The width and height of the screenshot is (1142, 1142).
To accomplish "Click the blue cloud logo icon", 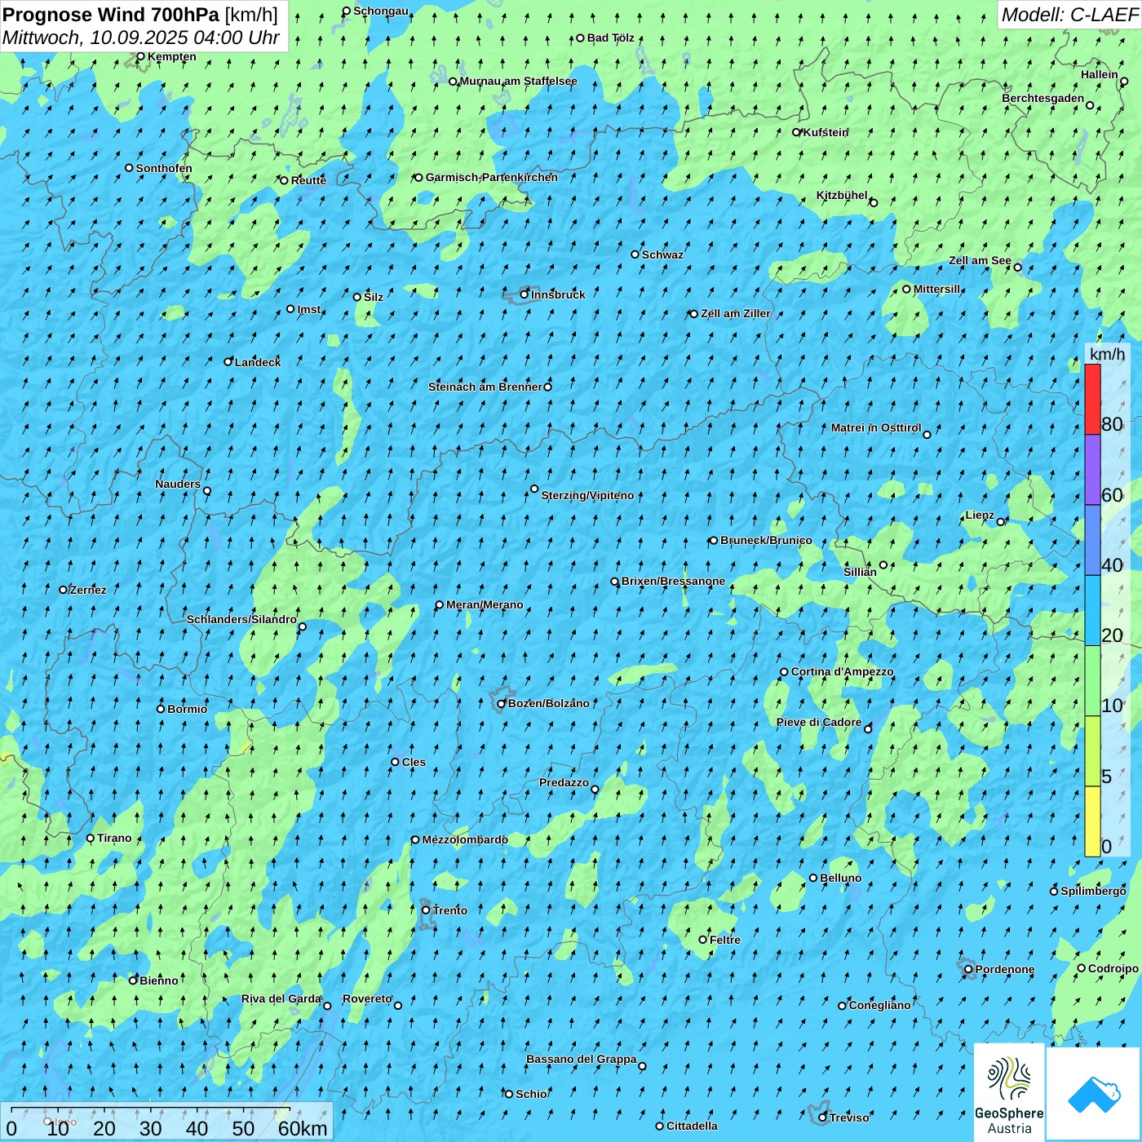I will pos(1094,1094).
